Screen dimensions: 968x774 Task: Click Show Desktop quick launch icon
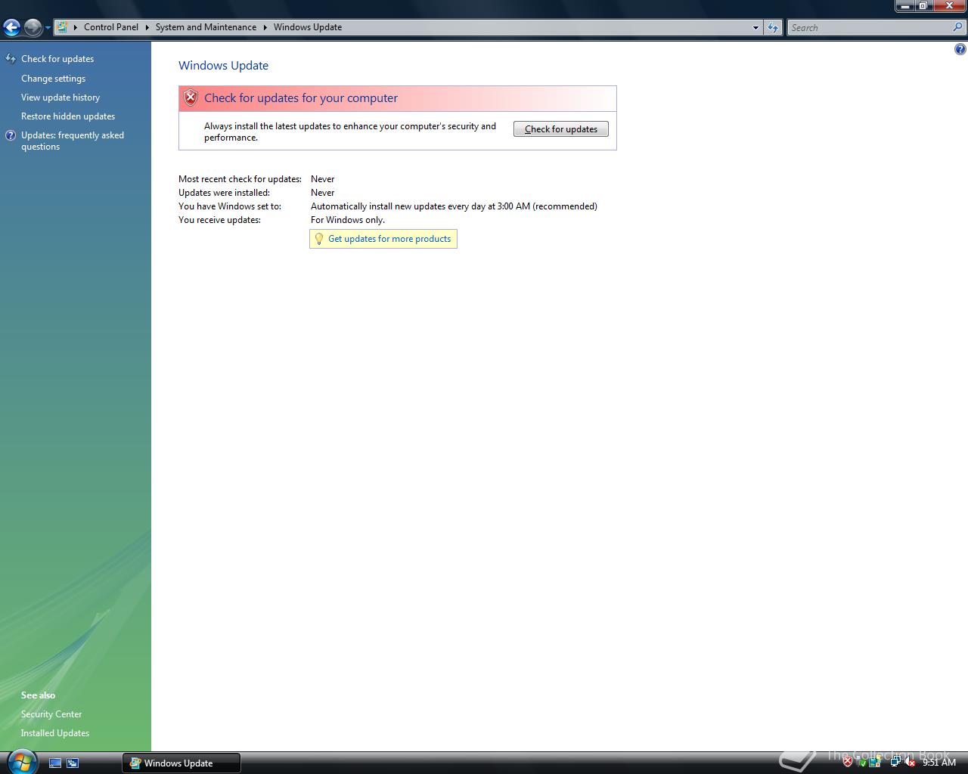click(54, 763)
